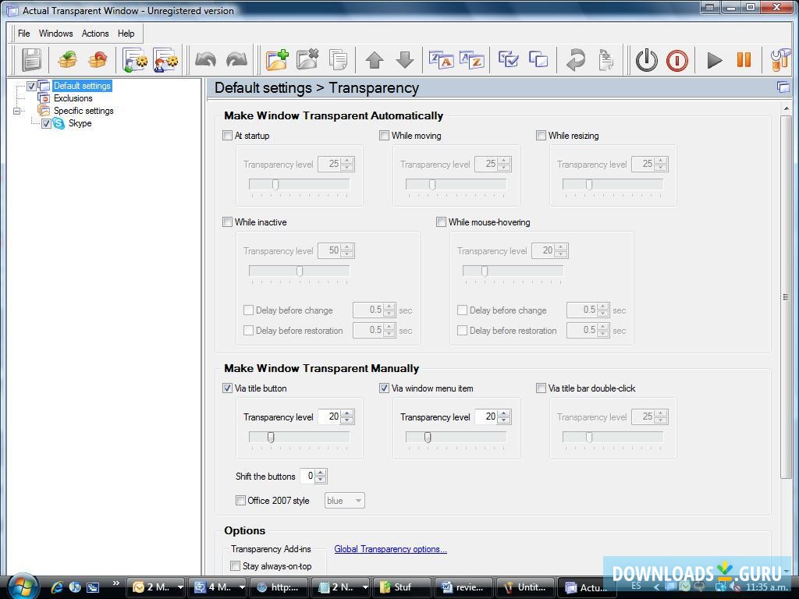Click the Save settings diskette icon
Viewport: 799px width, 599px height.
tap(30, 59)
